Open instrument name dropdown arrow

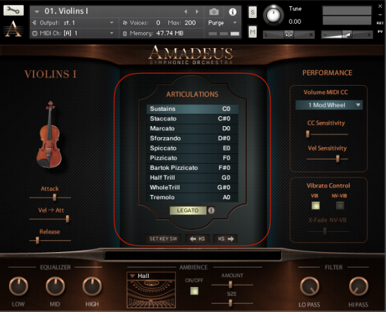[37, 12]
